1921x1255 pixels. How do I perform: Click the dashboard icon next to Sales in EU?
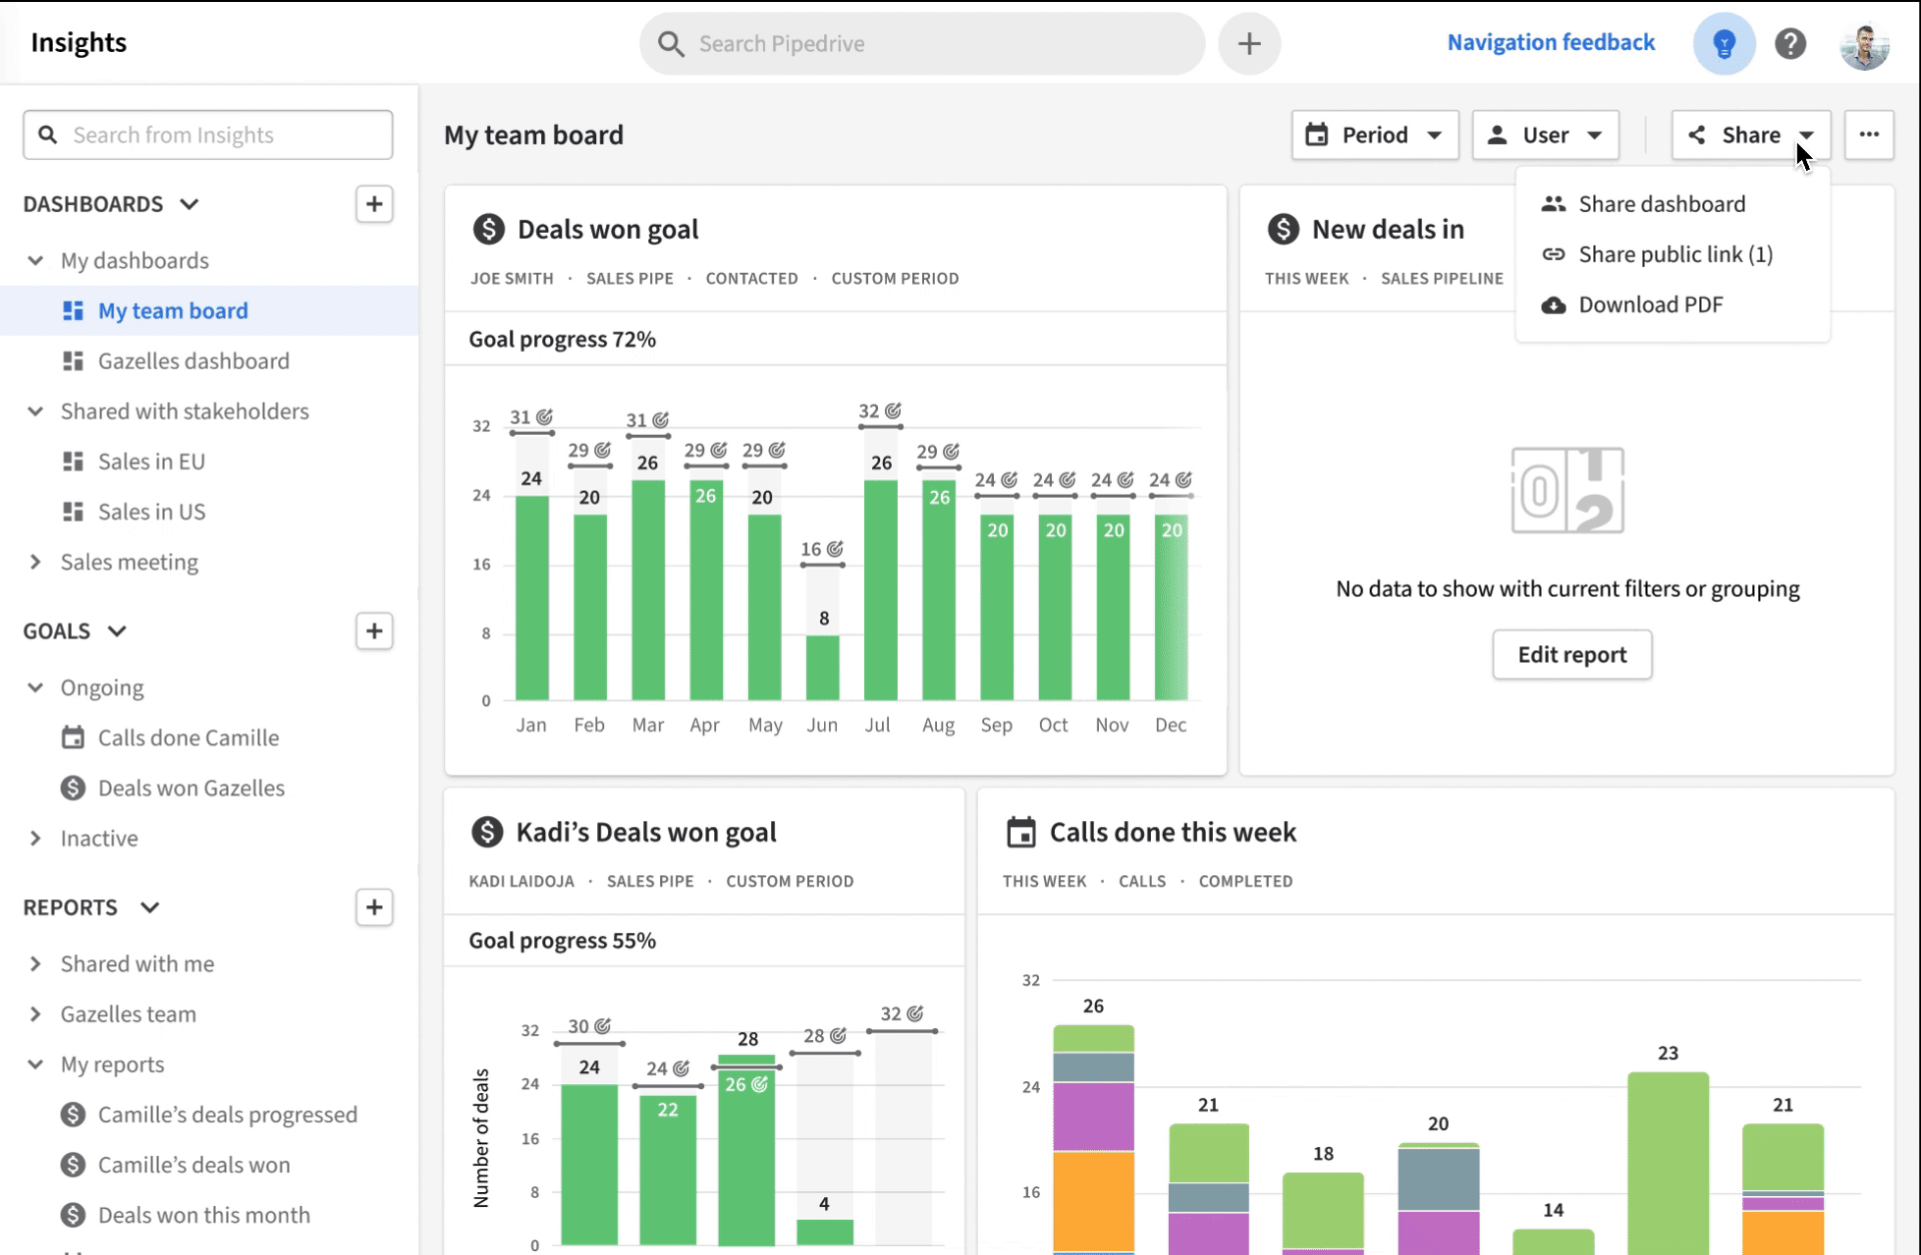point(73,461)
